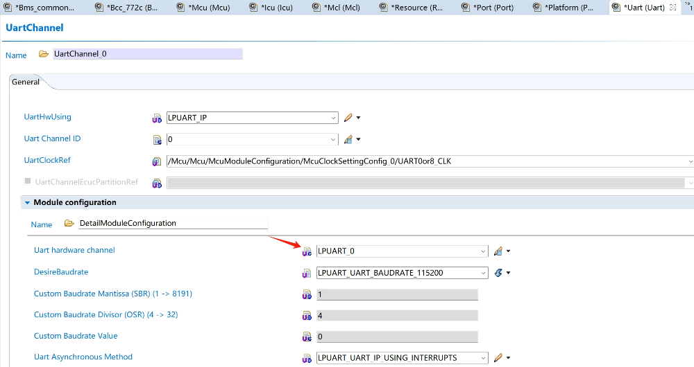Enable the UartChannelEcucPartitionRef checkbox

pyautogui.click(x=28, y=181)
